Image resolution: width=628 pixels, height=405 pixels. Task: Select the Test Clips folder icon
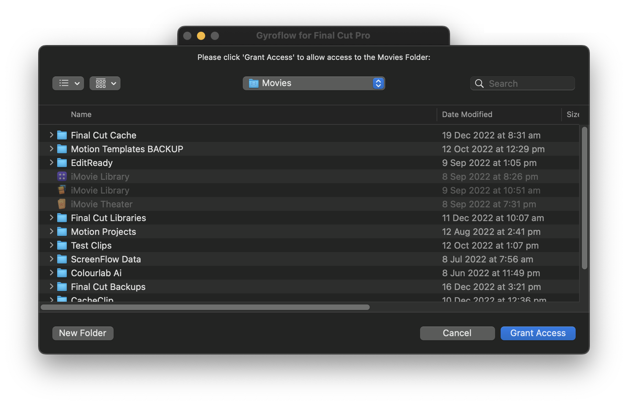click(x=62, y=245)
